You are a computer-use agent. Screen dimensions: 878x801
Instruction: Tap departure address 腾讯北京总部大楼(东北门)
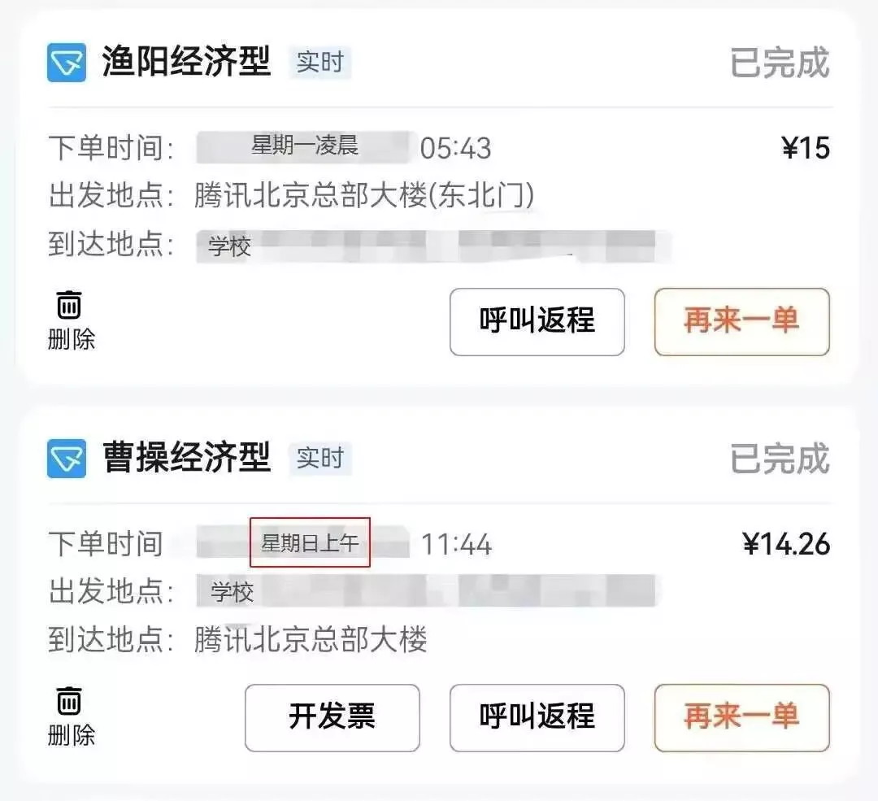364,195
